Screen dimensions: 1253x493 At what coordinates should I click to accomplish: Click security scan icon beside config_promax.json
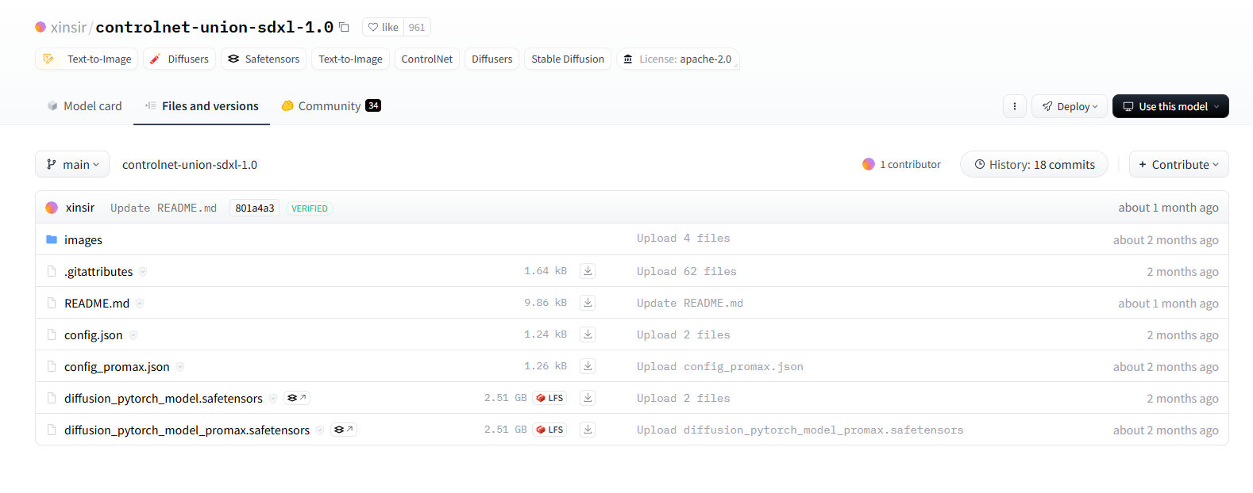point(180,366)
